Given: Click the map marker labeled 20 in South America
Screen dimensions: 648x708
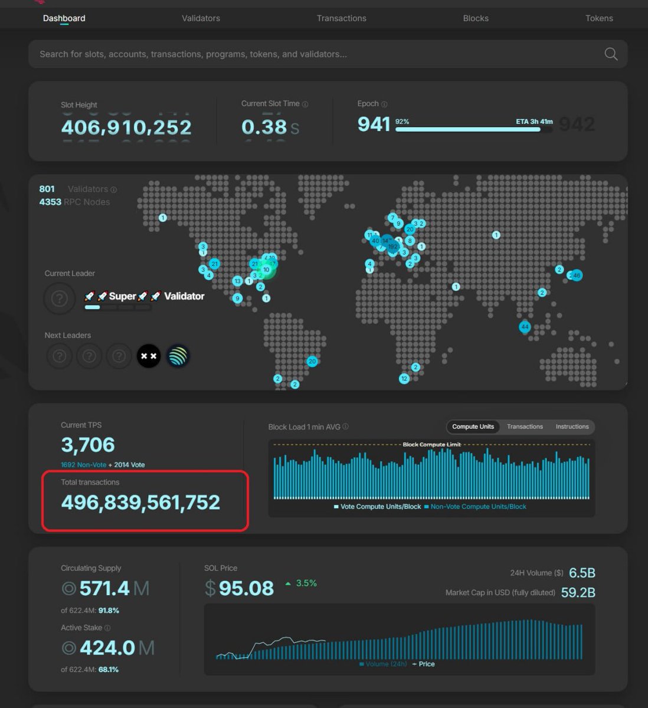Looking at the screenshot, I should [x=312, y=361].
